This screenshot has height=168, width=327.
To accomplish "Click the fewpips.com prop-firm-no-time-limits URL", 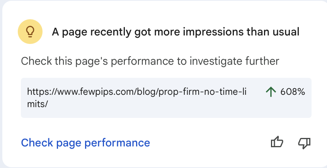I will (137, 98).
